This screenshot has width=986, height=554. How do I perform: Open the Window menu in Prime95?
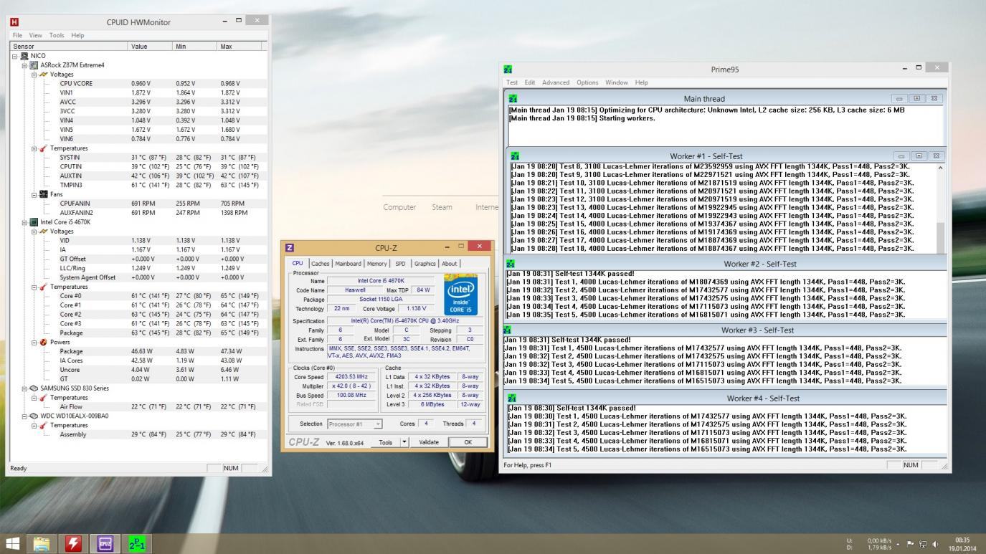pyautogui.click(x=617, y=82)
